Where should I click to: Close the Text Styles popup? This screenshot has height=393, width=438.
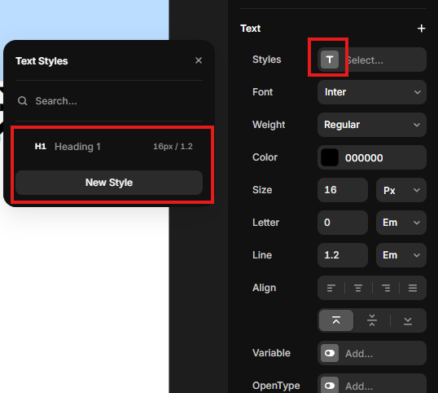199,60
